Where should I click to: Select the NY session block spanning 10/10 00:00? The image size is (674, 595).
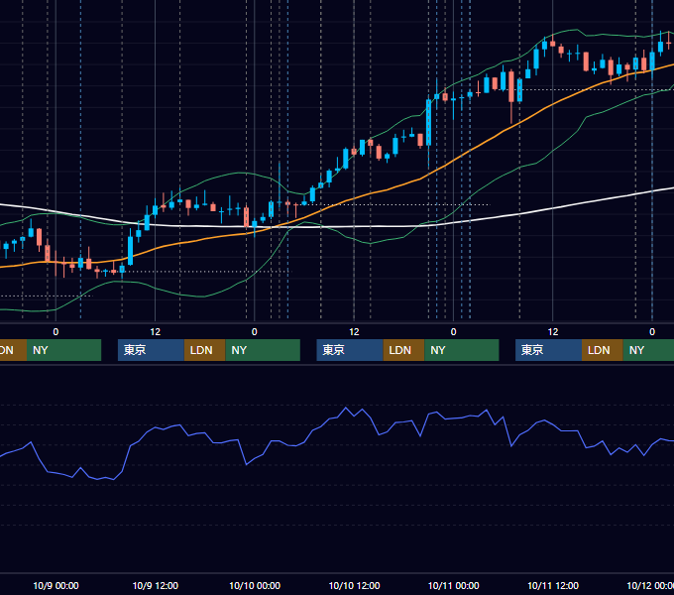click(263, 350)
